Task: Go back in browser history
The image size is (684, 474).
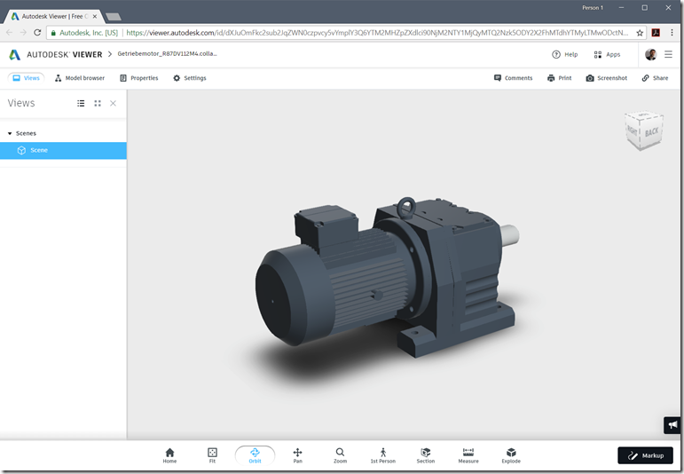Action: tap(10, 33)
